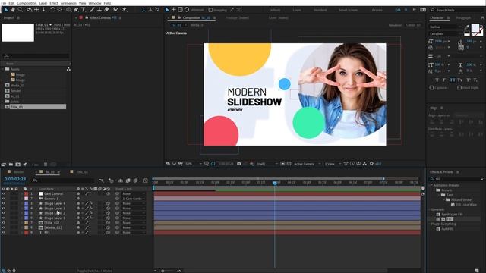Image resolution: width=486 pixels, height=273 pixels.
Task: Select the Brush tool
Action: tap(92, 10)
